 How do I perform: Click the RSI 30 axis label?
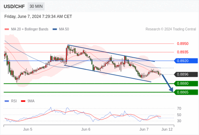[x=179, y=121]
